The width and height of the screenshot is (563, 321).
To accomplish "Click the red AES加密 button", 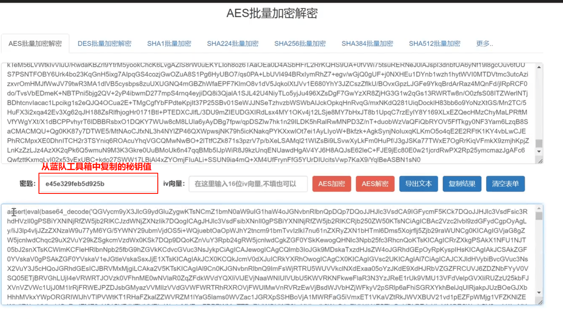I will 332,184.
